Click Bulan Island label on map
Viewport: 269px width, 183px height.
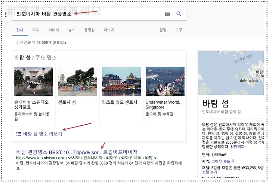[x=249, y=80]
